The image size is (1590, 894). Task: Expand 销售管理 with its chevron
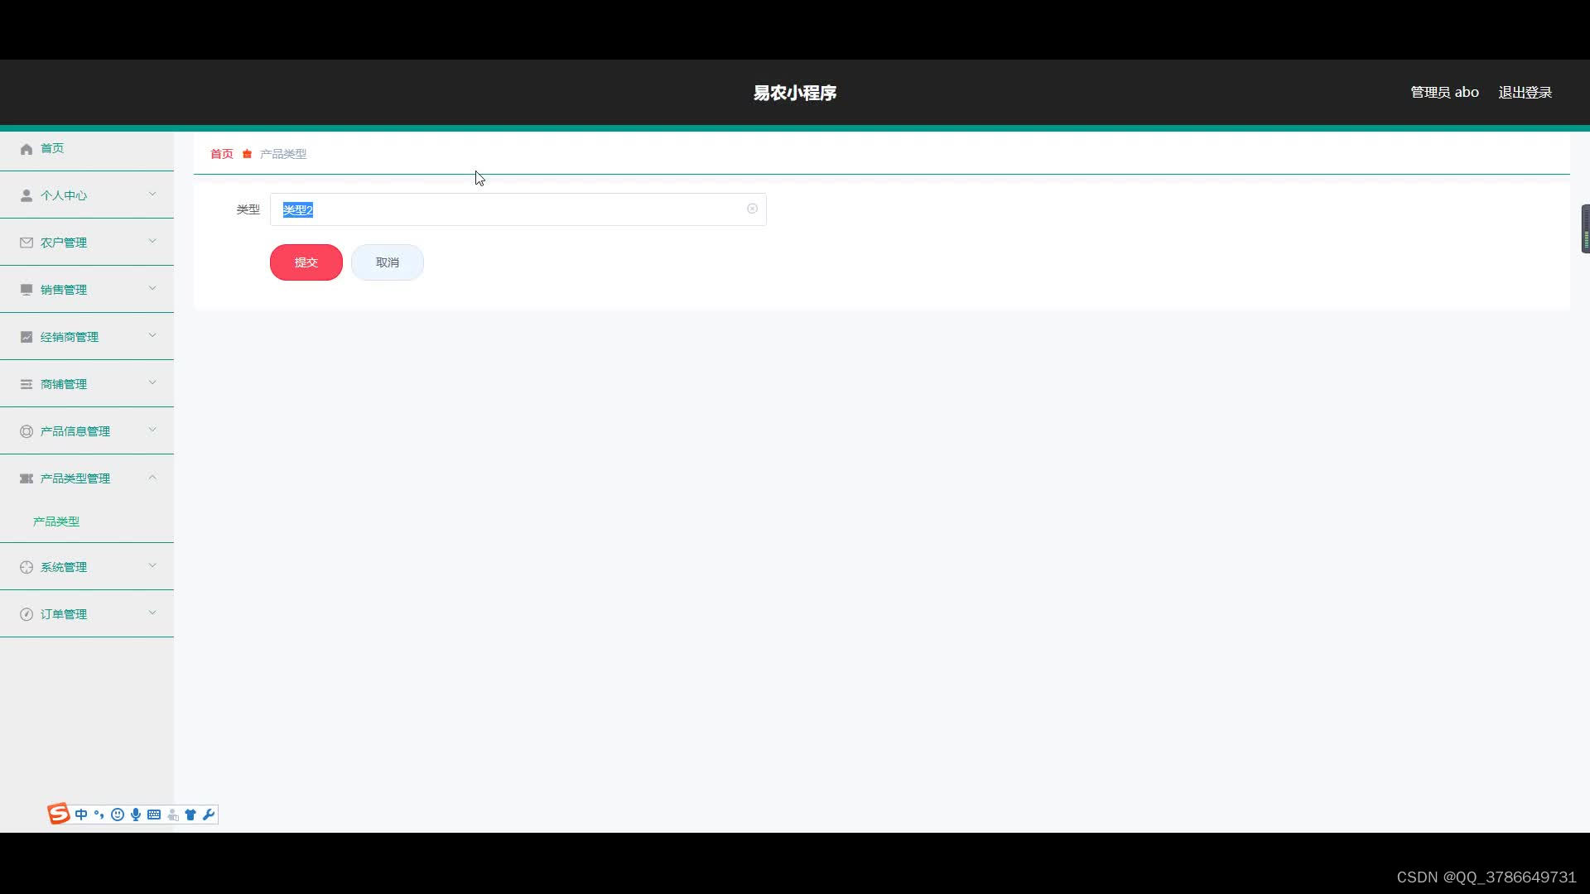pyautogui.click(x=152, y=289)
